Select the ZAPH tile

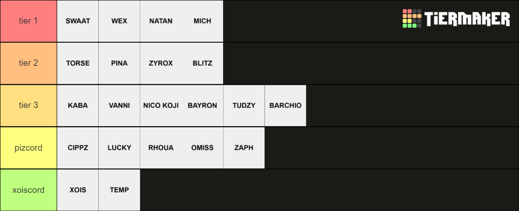pyautogui.click(x=244, y=147)
